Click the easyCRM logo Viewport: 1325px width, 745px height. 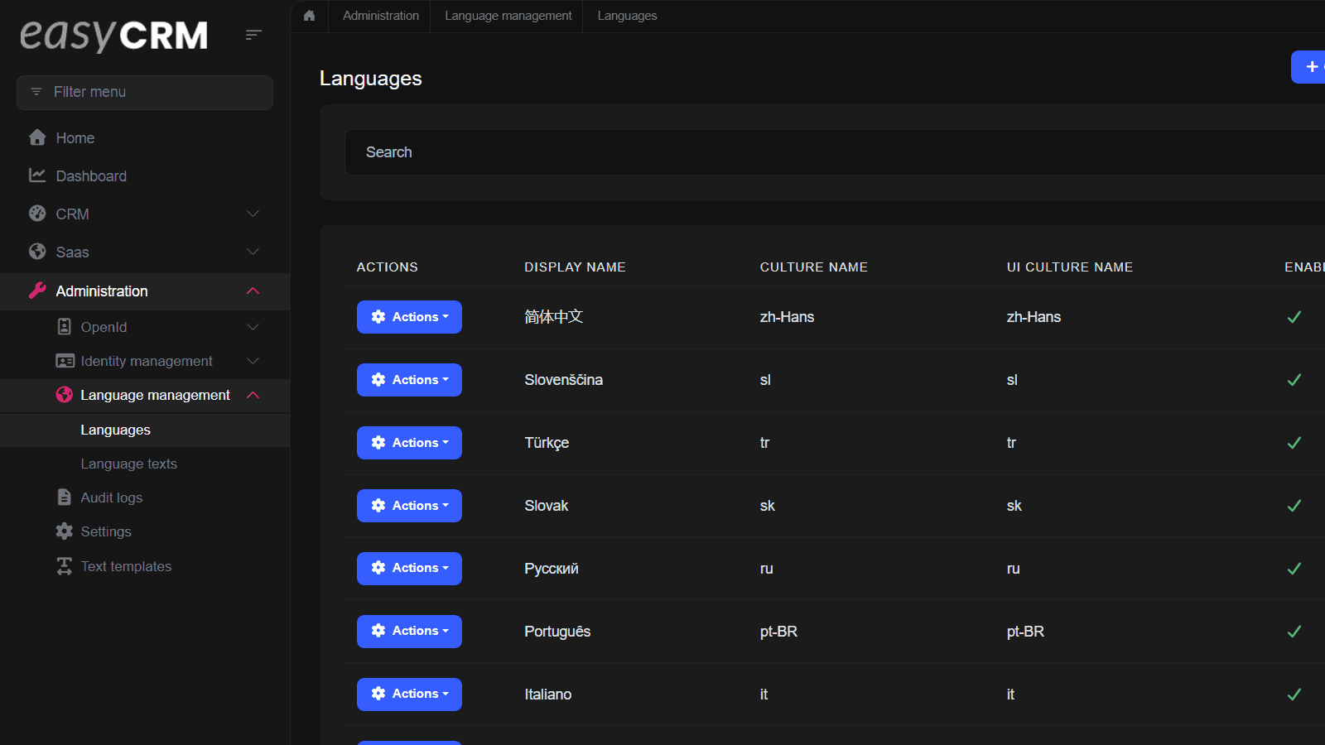tap(113, 35)
